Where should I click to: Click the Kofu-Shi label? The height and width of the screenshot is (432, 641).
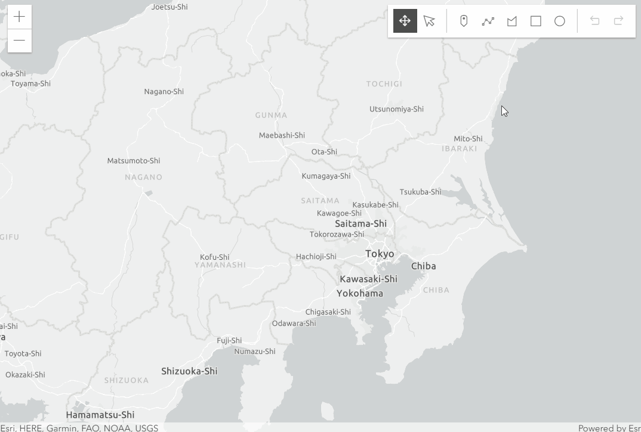click(215, 257)
